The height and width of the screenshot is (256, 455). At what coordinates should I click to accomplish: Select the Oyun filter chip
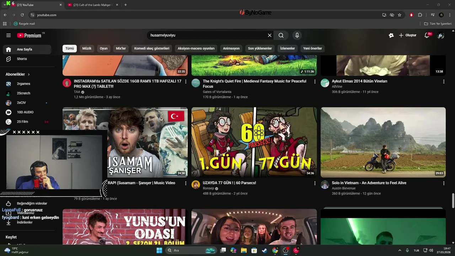pos(104,48)
